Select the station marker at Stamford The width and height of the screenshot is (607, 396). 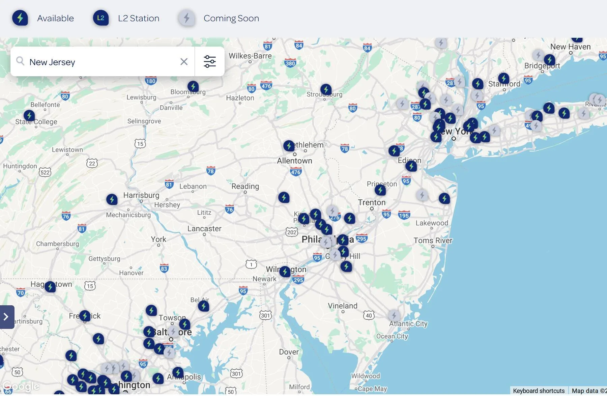coord(503,79)
